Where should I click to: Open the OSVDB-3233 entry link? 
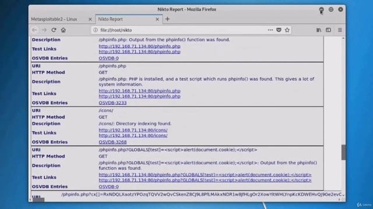112,103
